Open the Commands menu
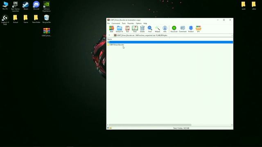 click(116, 24)
